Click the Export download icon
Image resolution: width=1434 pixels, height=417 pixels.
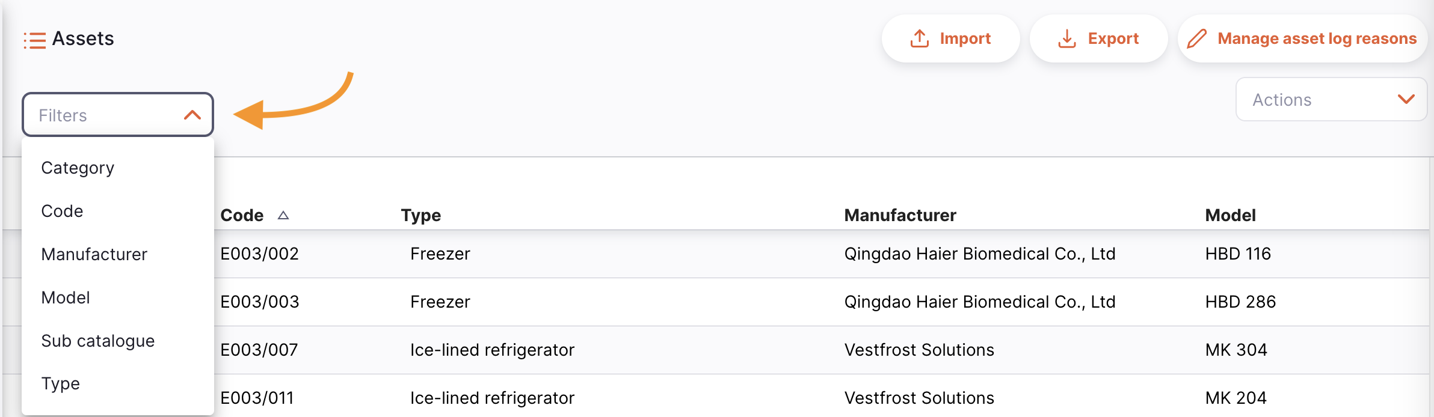pos(1067,38)
